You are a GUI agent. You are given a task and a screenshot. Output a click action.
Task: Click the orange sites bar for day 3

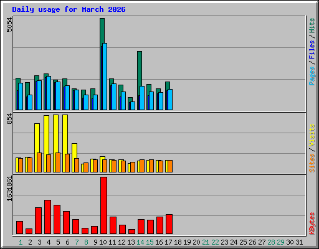click(39, 162)
